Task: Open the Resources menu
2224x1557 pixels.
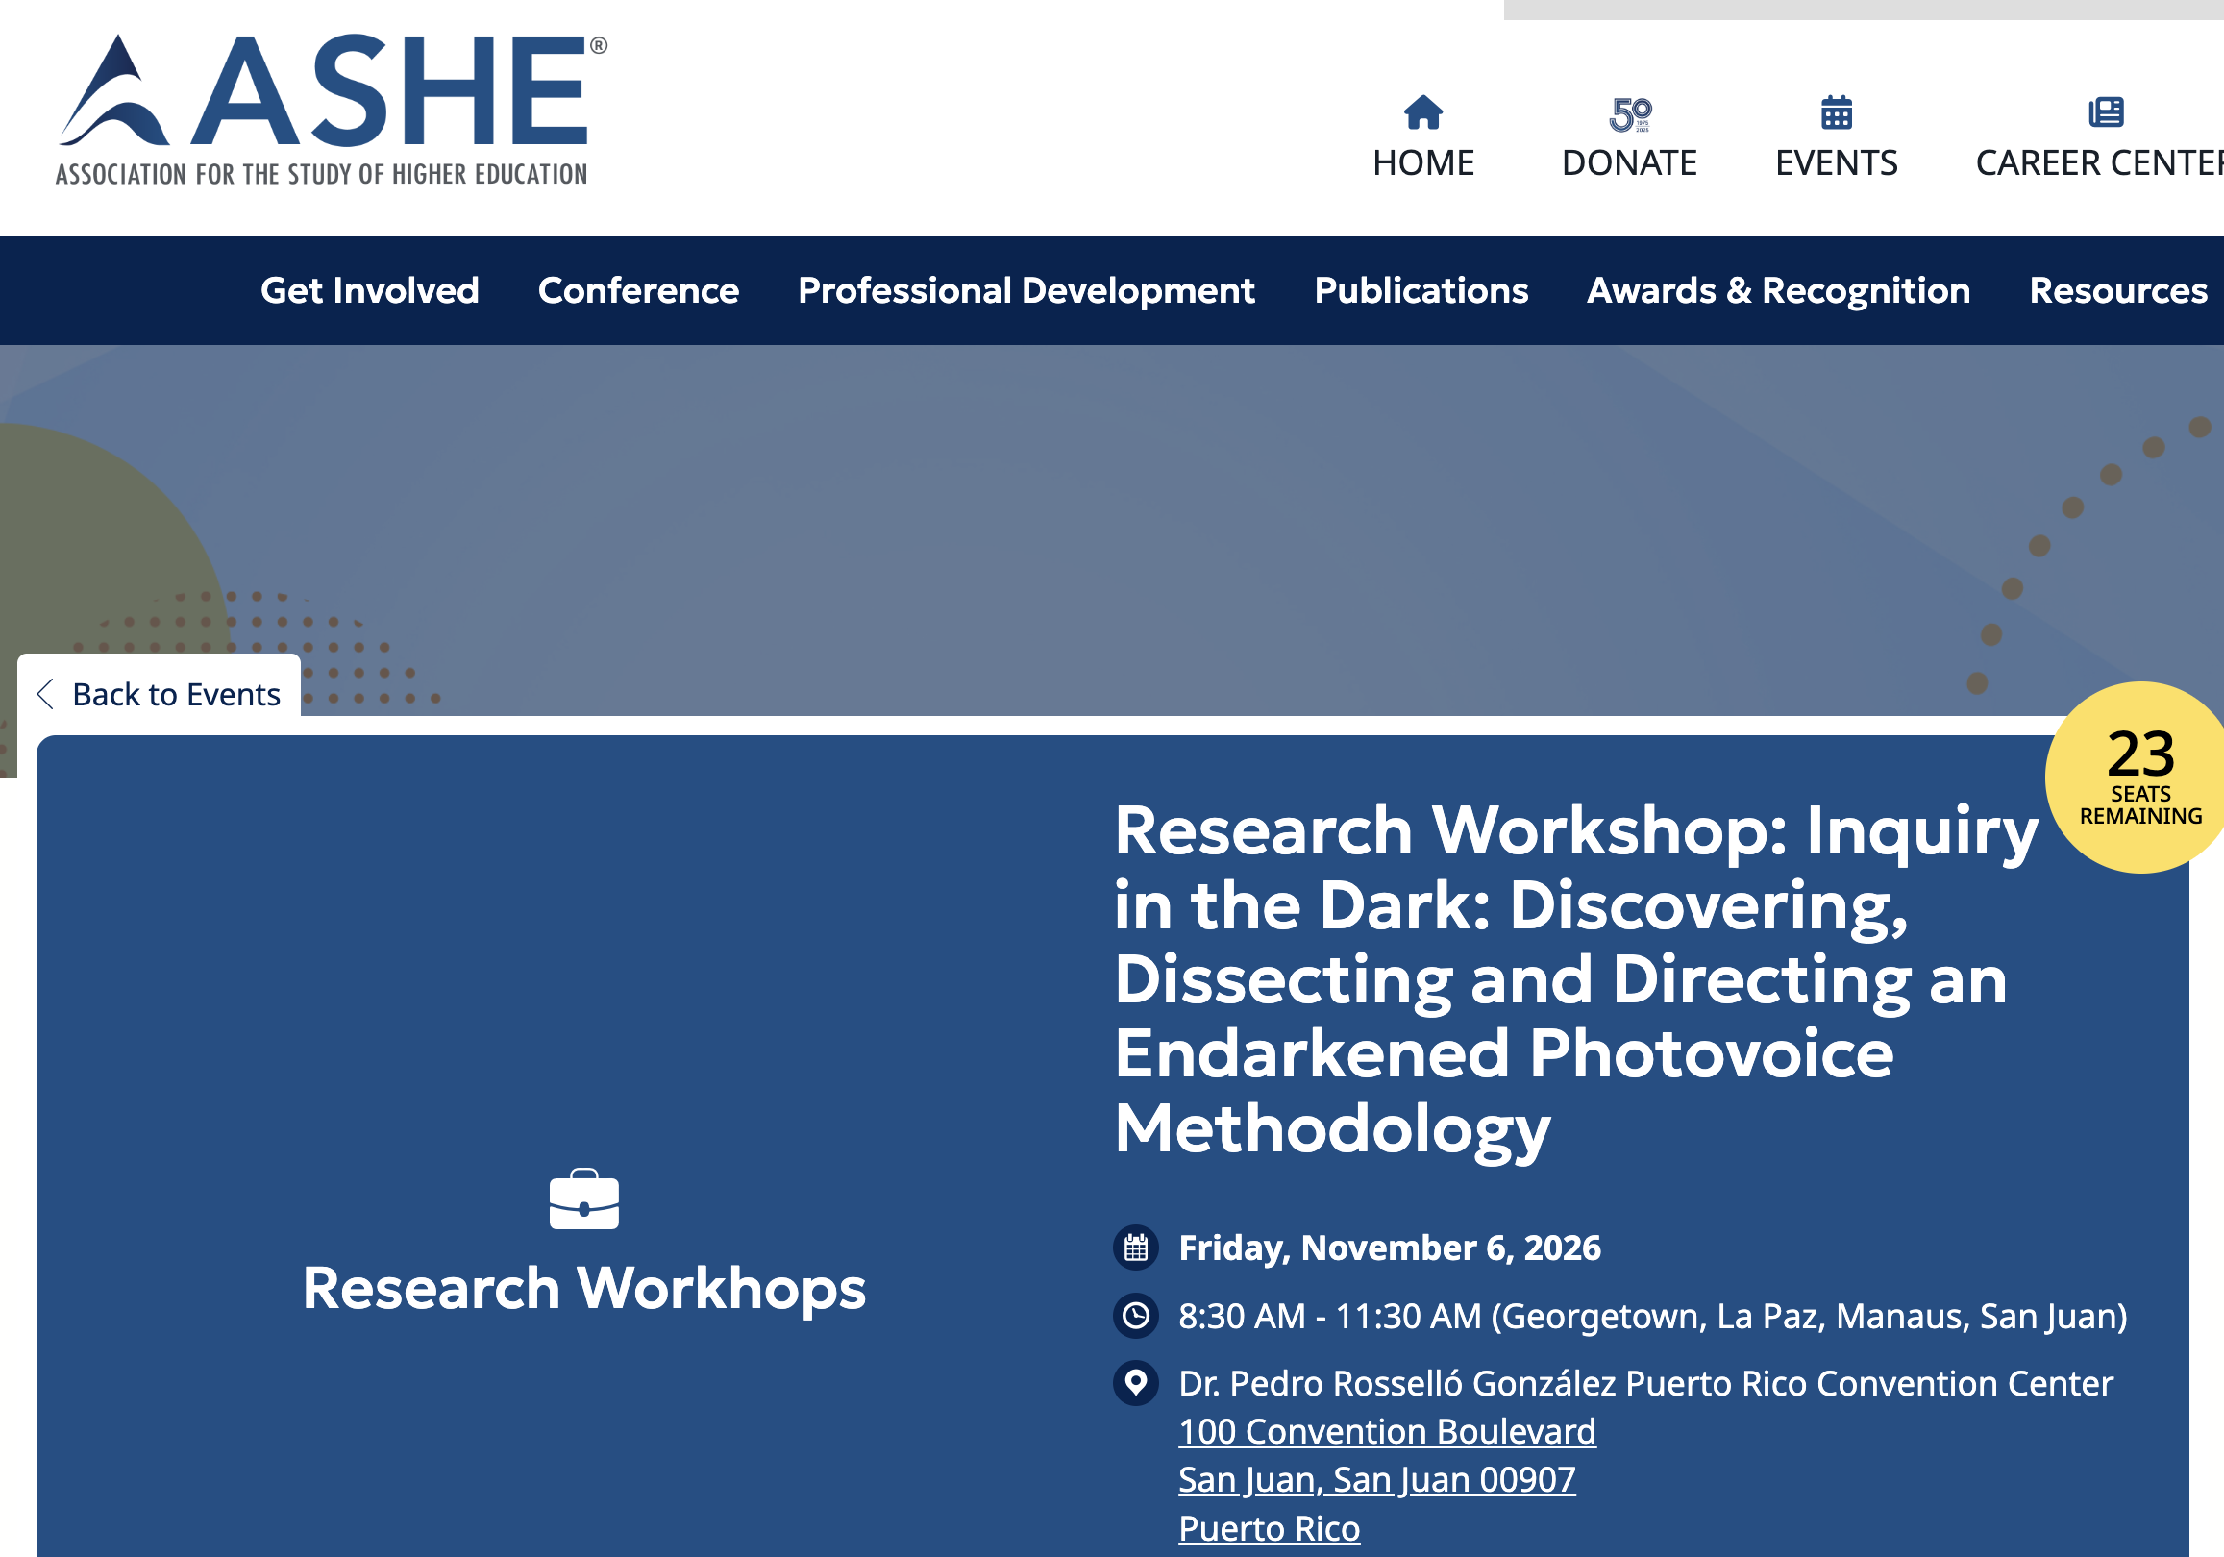Action: click(2118, 290)
